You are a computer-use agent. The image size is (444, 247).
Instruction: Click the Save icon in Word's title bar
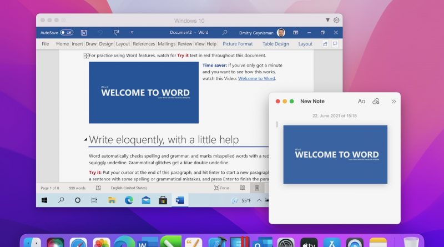point(84,33)
